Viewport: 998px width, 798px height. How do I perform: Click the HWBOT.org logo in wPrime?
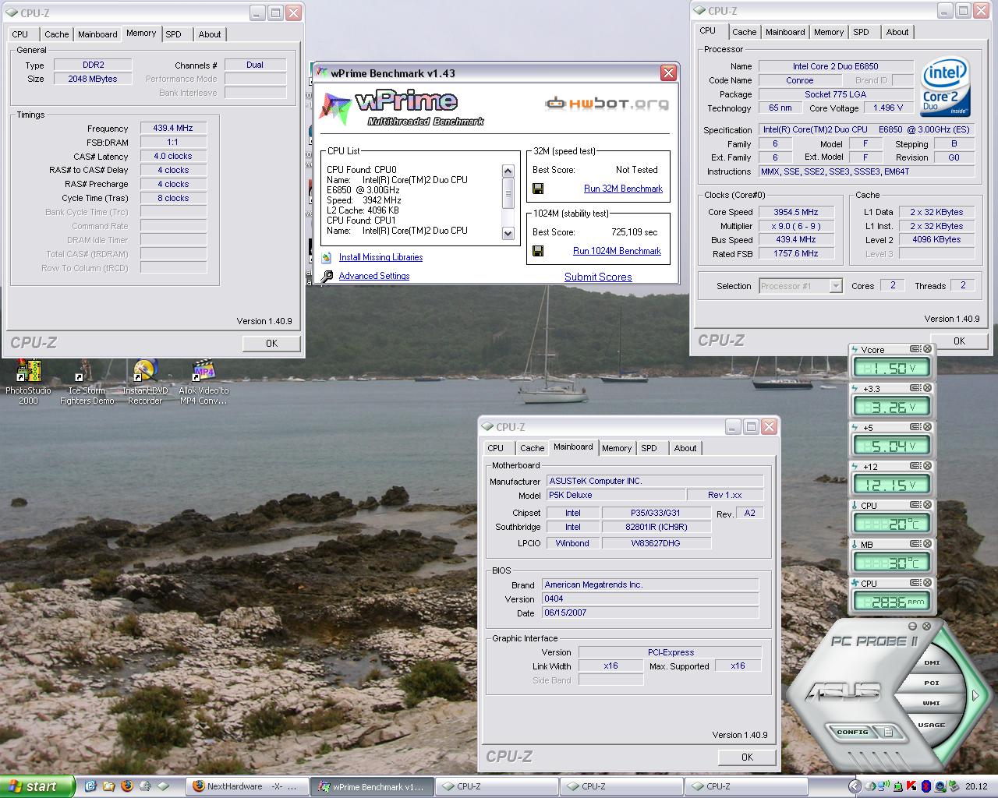607,103
